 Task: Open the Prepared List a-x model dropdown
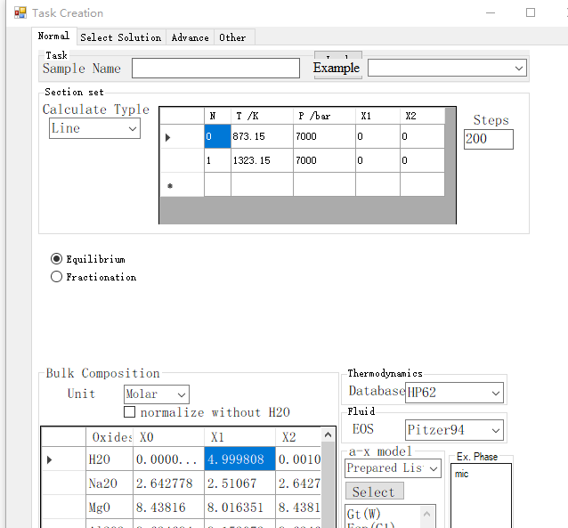click(393, 467)
